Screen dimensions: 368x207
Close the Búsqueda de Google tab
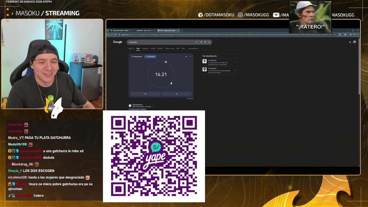[x=179, y=30]
